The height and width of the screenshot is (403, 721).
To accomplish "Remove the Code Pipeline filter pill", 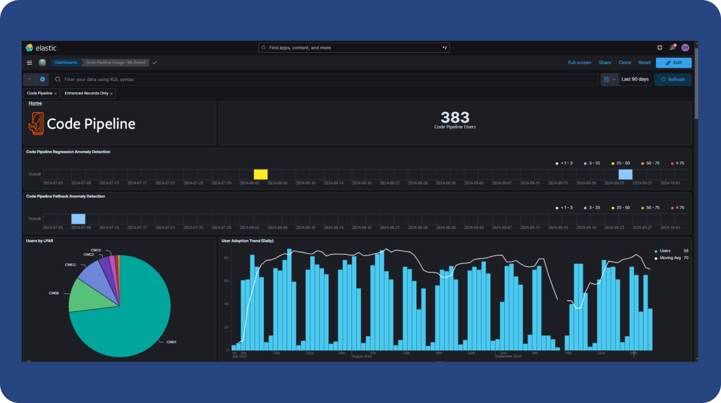I will pyautogui.click(x=56, y=94).
